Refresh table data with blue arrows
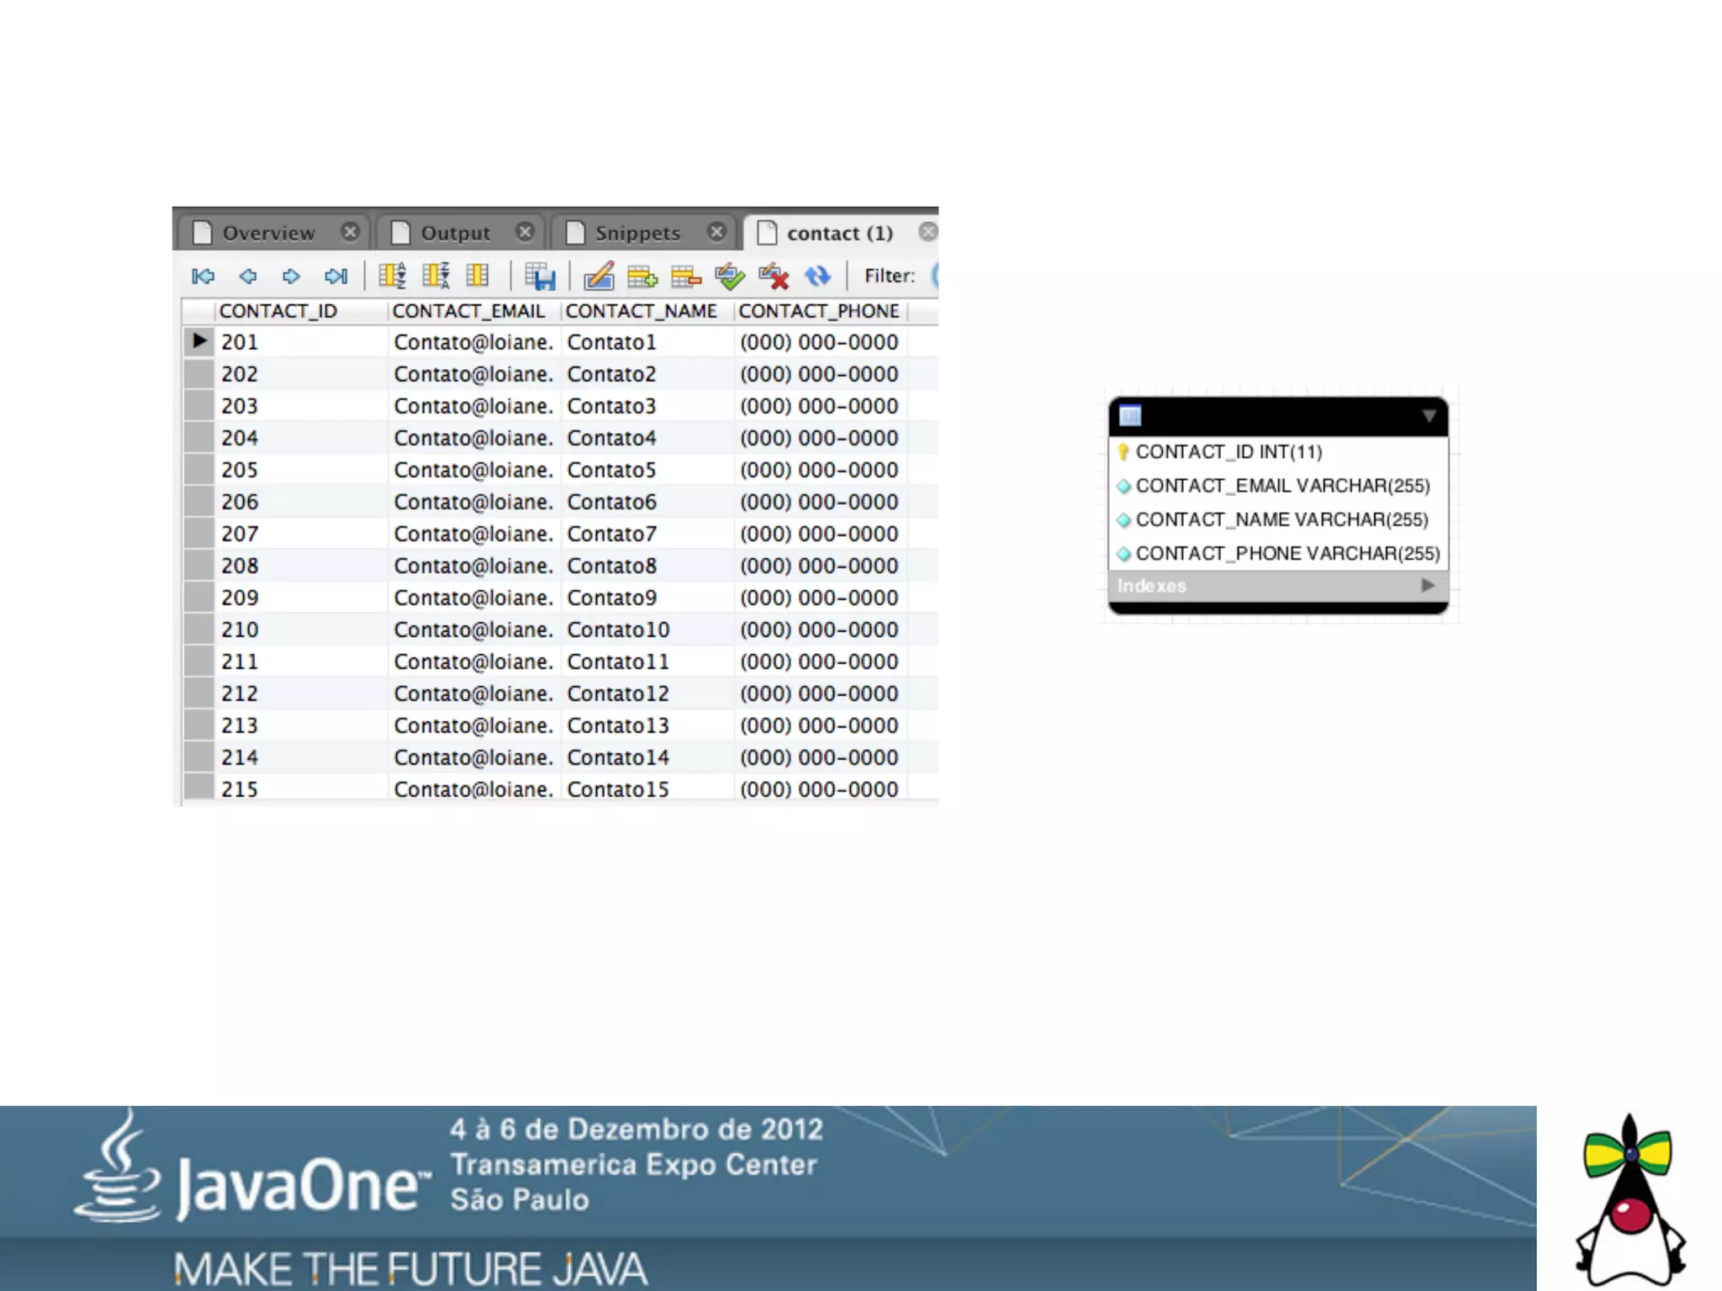Screen dimensions: 1722x1291 (817, 276)
